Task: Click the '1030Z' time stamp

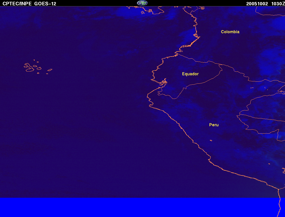Action: [278, 4]
